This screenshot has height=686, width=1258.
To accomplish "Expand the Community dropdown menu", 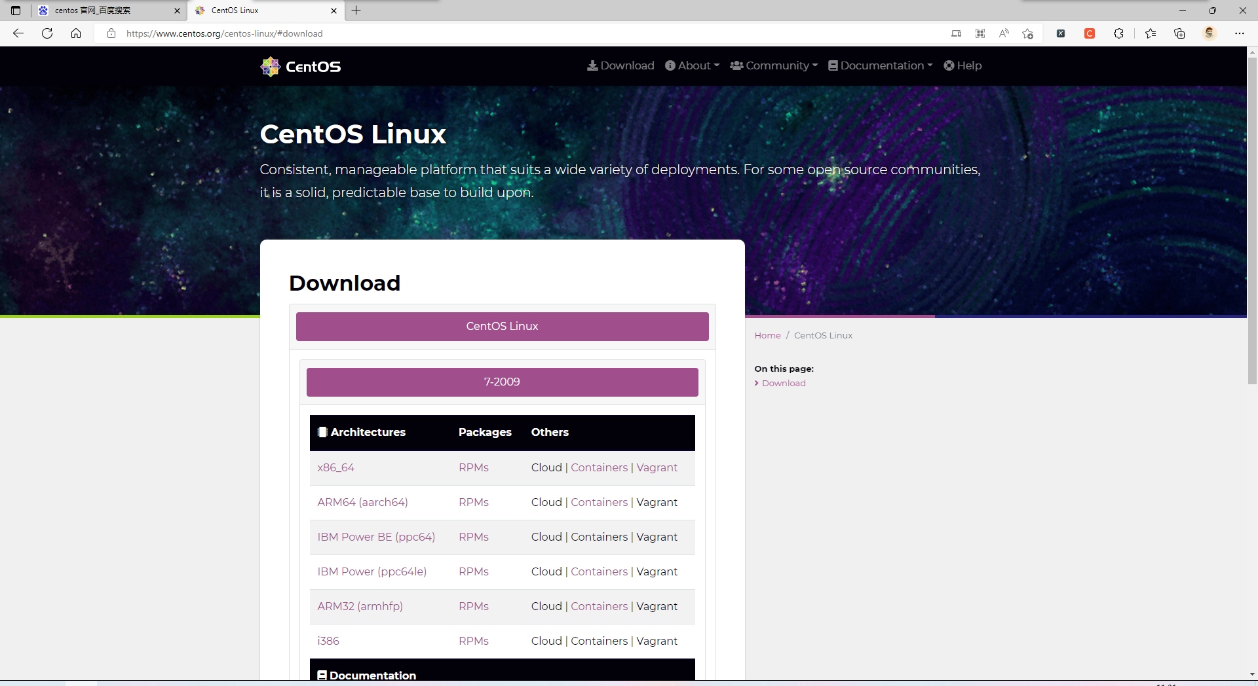I will (774, 65).
